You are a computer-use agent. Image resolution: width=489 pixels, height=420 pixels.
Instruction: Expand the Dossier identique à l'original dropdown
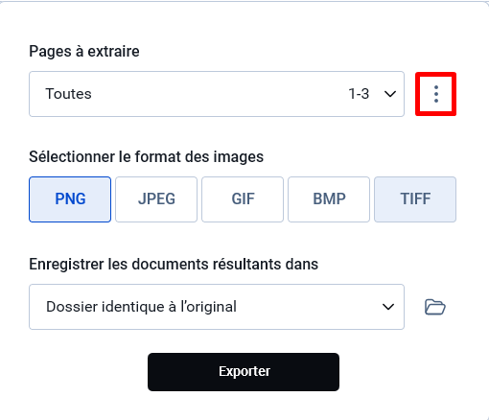pyautogui.click(x=217, y=307)
